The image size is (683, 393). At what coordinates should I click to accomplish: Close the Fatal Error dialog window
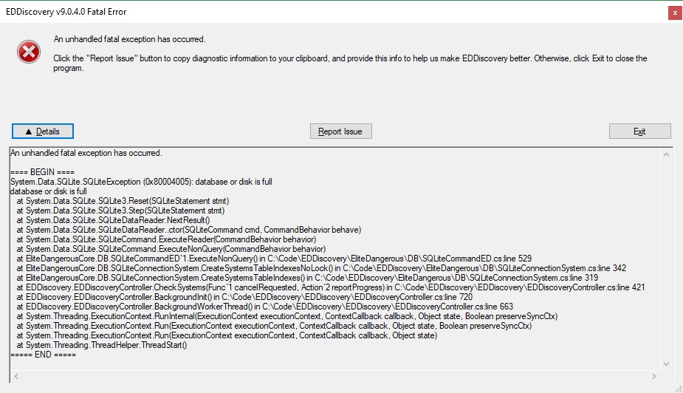point(675,13)
